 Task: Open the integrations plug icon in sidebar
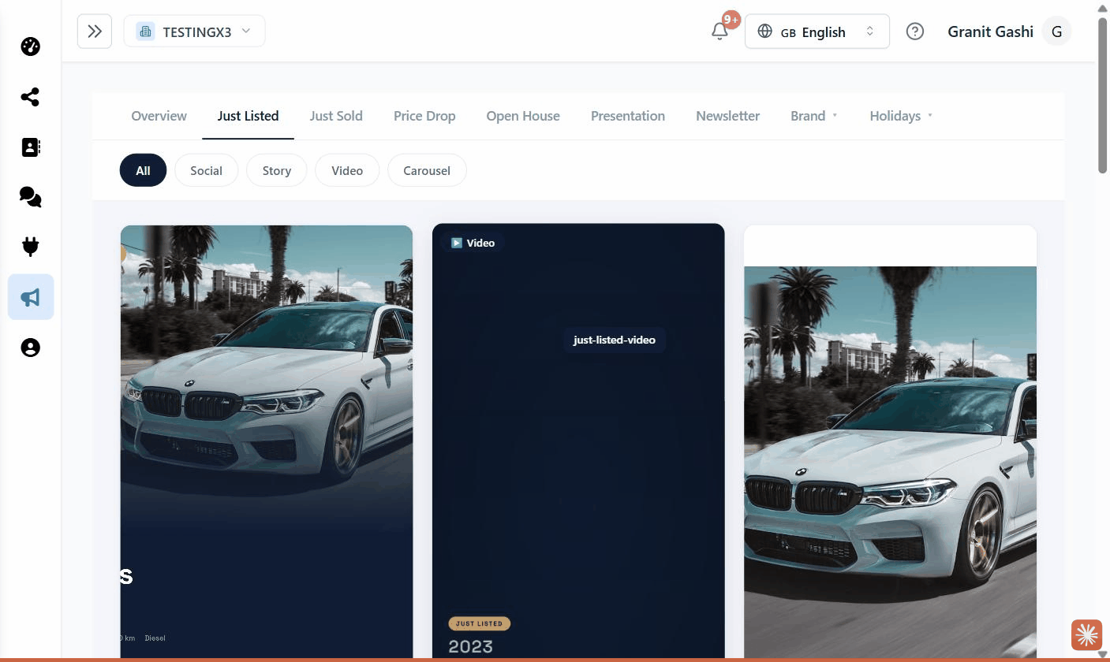(30, 247)
